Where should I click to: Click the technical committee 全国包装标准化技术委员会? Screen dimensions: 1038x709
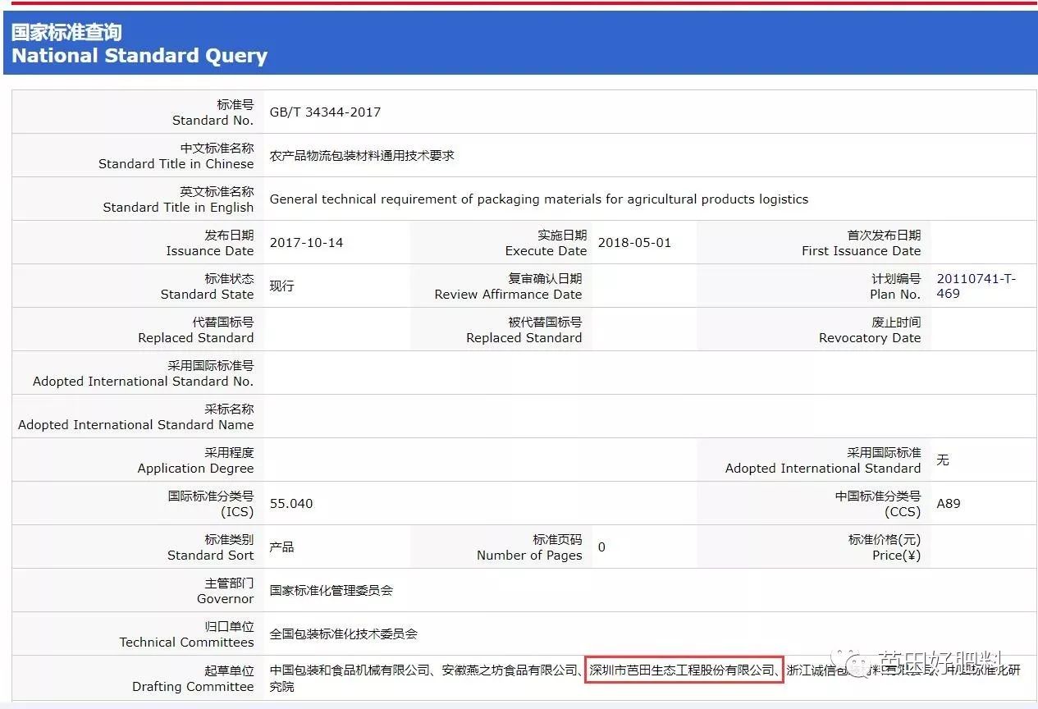[x=344, y=634]
